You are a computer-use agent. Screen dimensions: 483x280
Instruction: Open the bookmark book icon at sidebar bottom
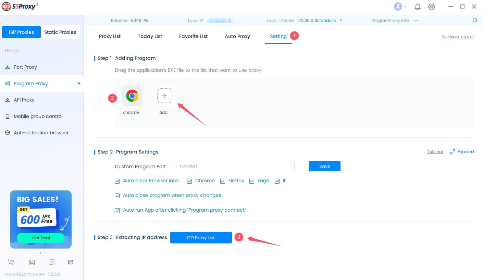coord(32,262)
